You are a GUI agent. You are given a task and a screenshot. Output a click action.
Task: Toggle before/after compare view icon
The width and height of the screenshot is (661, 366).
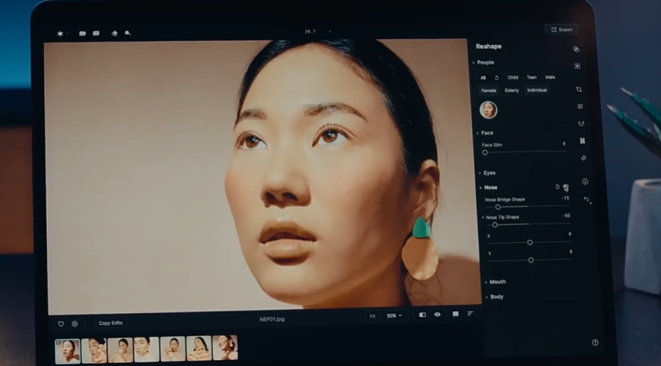point(422,314)
